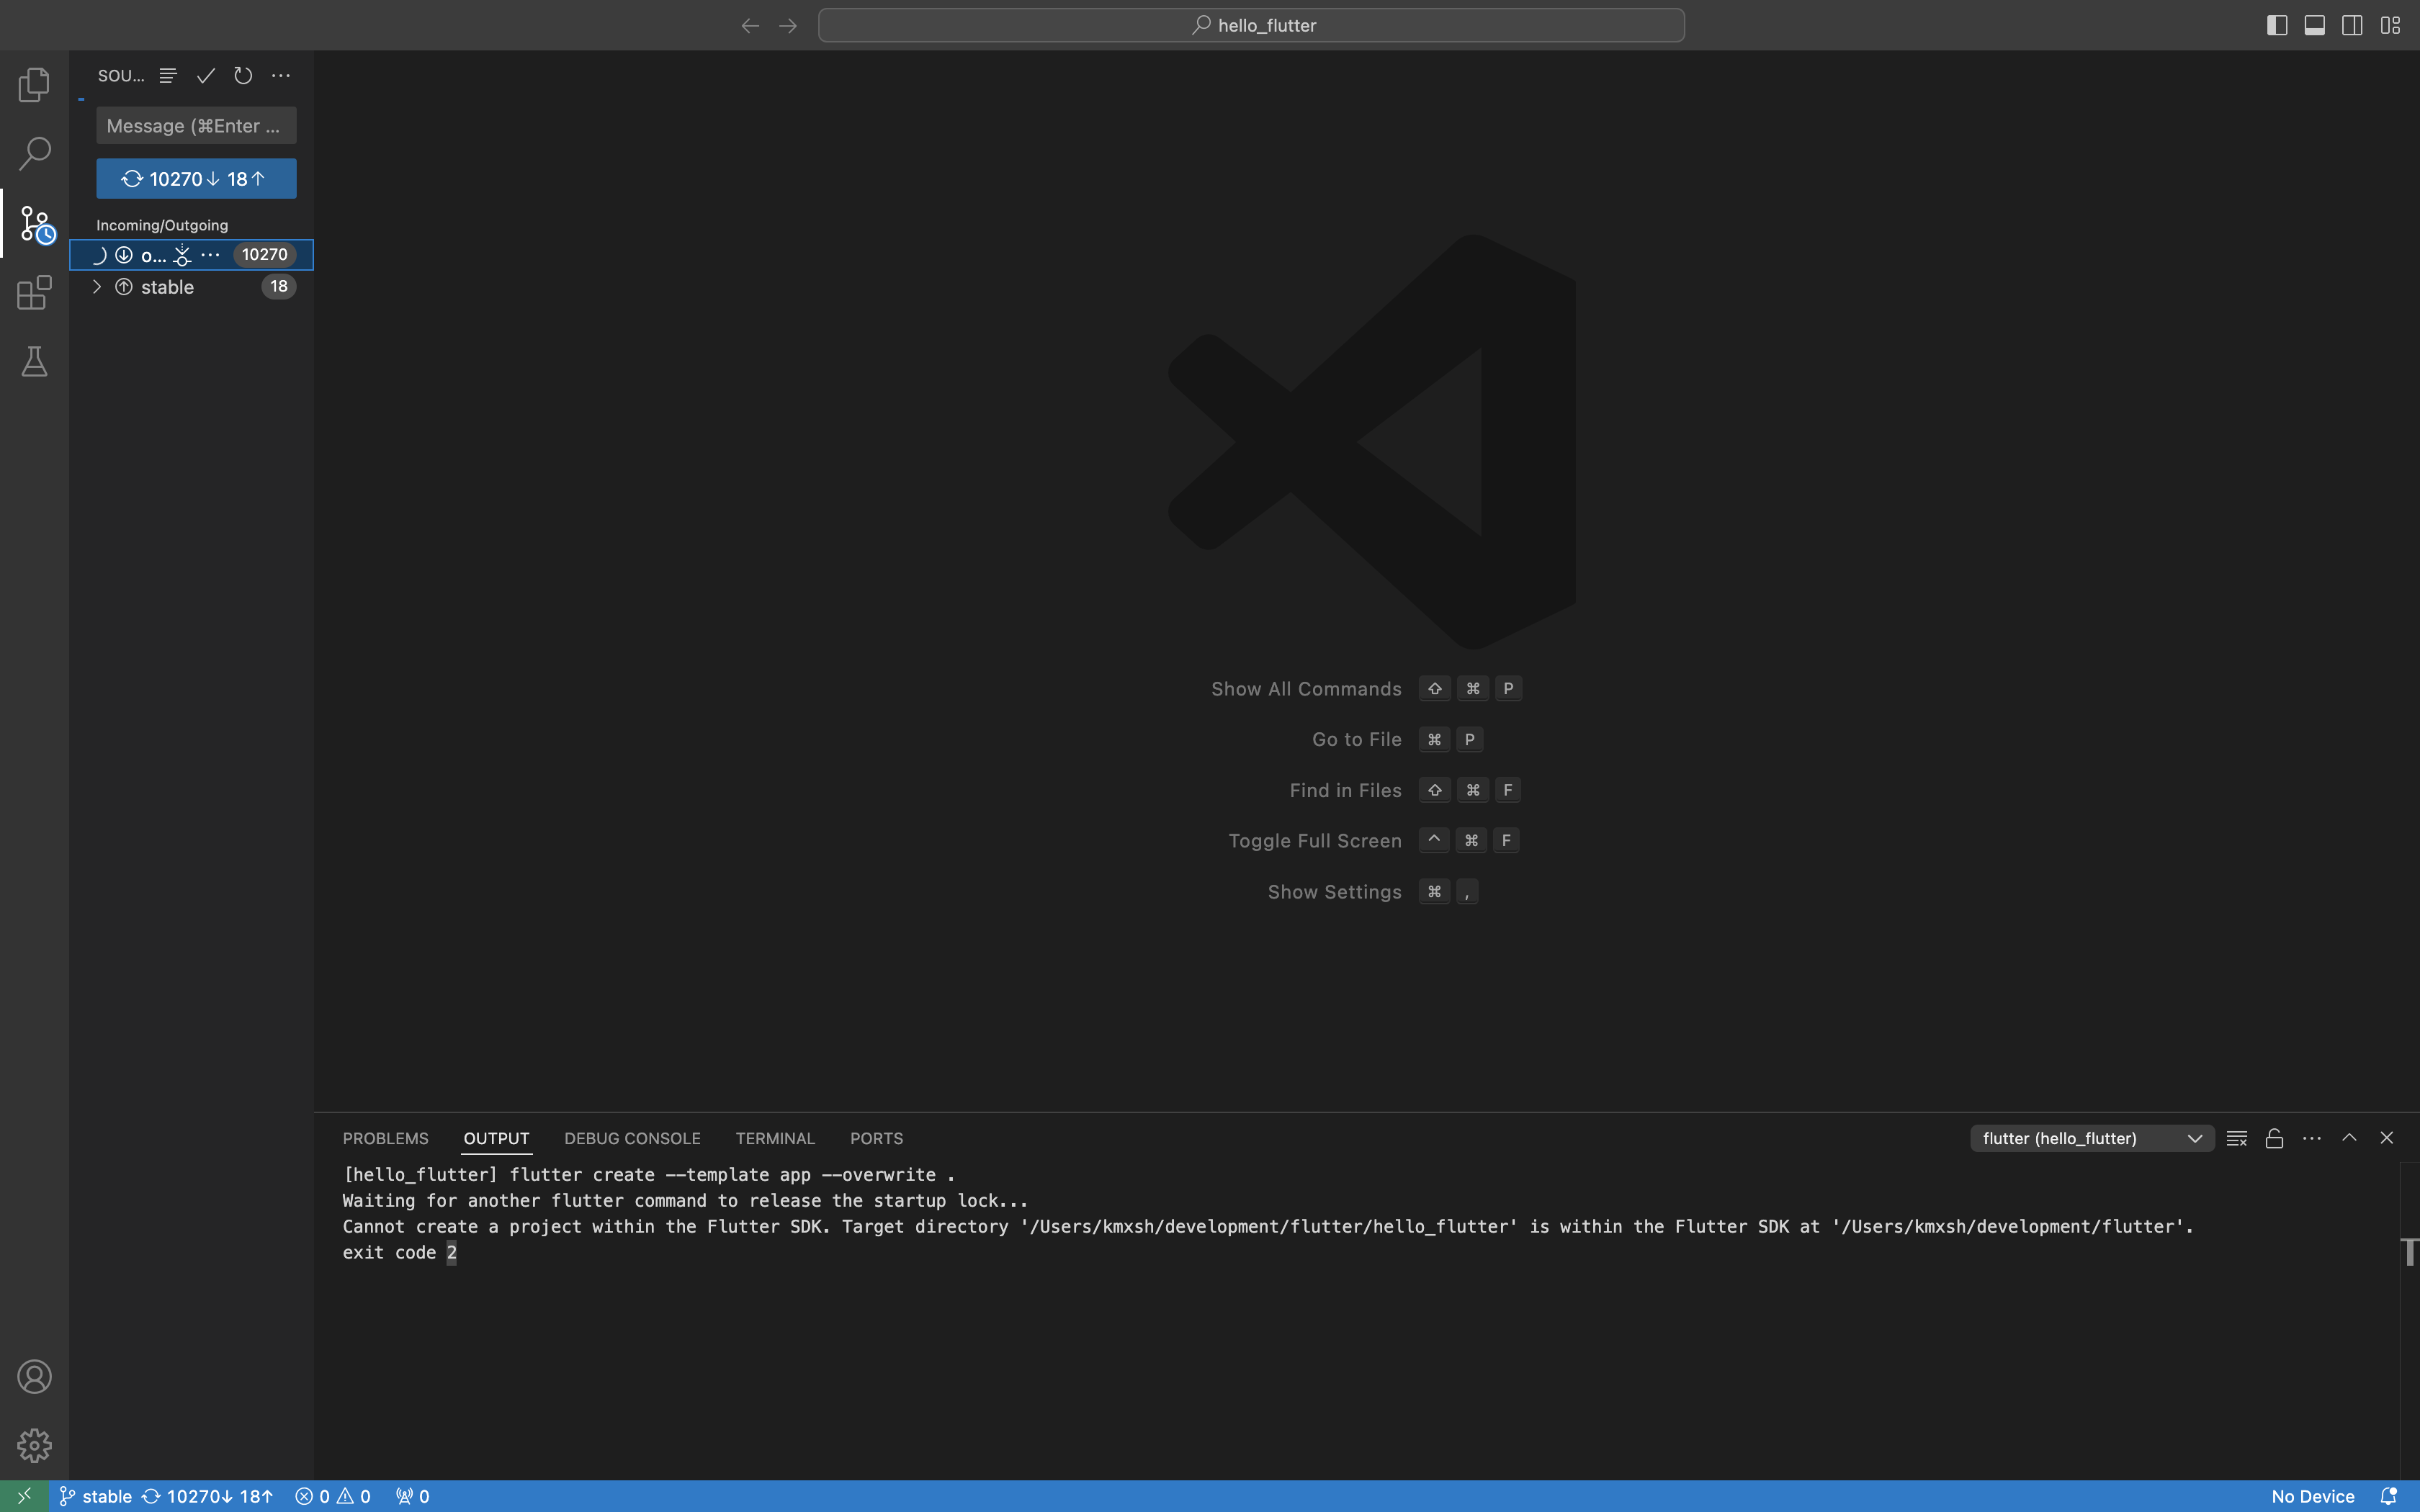
Task: Open the PORTS tab
Action: click(x=876, y=1138)
